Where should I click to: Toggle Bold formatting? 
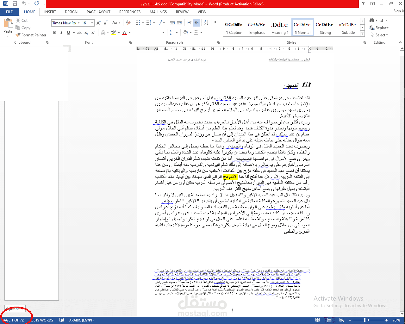click(x=54, y=33)
